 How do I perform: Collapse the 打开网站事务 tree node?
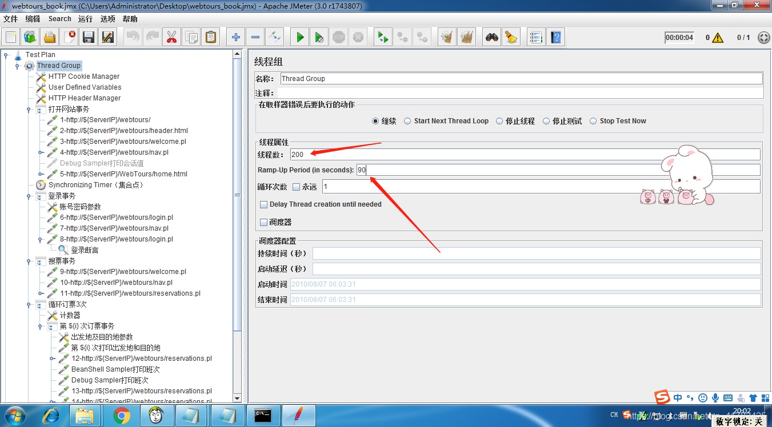pyautogui.click(x=29, y=109)
